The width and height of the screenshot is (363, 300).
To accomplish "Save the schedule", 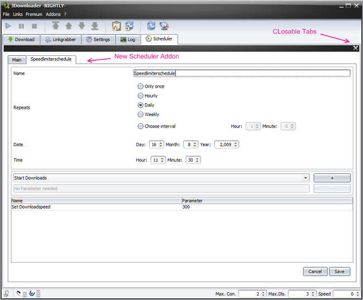I will pyautogui.click(x=340, y=272).
